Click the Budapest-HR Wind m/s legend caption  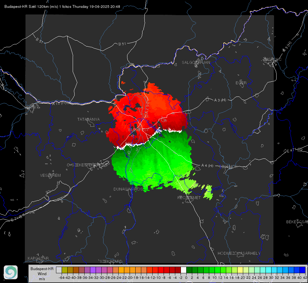point(42,274)
